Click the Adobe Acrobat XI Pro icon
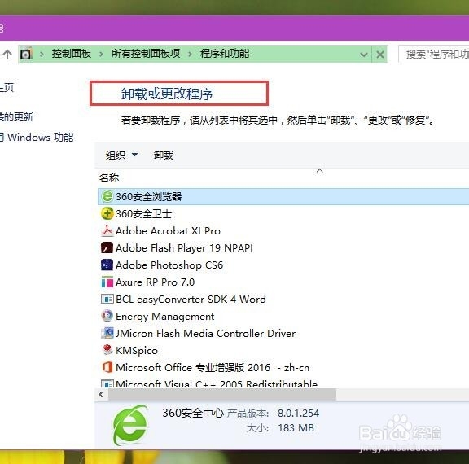The width and height of the screenshot is (469, 464). tap(107, 230)
